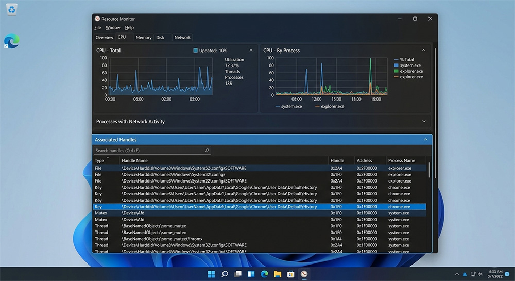
Task: Show hidden system tray icons
Action: (457, 274)
